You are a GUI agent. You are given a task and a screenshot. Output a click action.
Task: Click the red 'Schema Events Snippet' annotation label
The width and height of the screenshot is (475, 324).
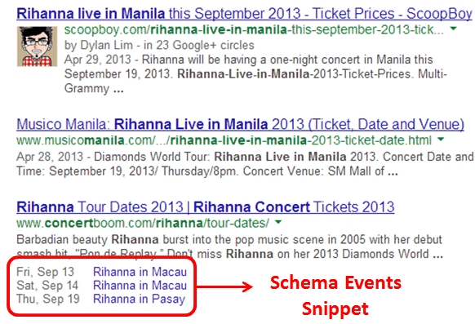pos(335,295)
